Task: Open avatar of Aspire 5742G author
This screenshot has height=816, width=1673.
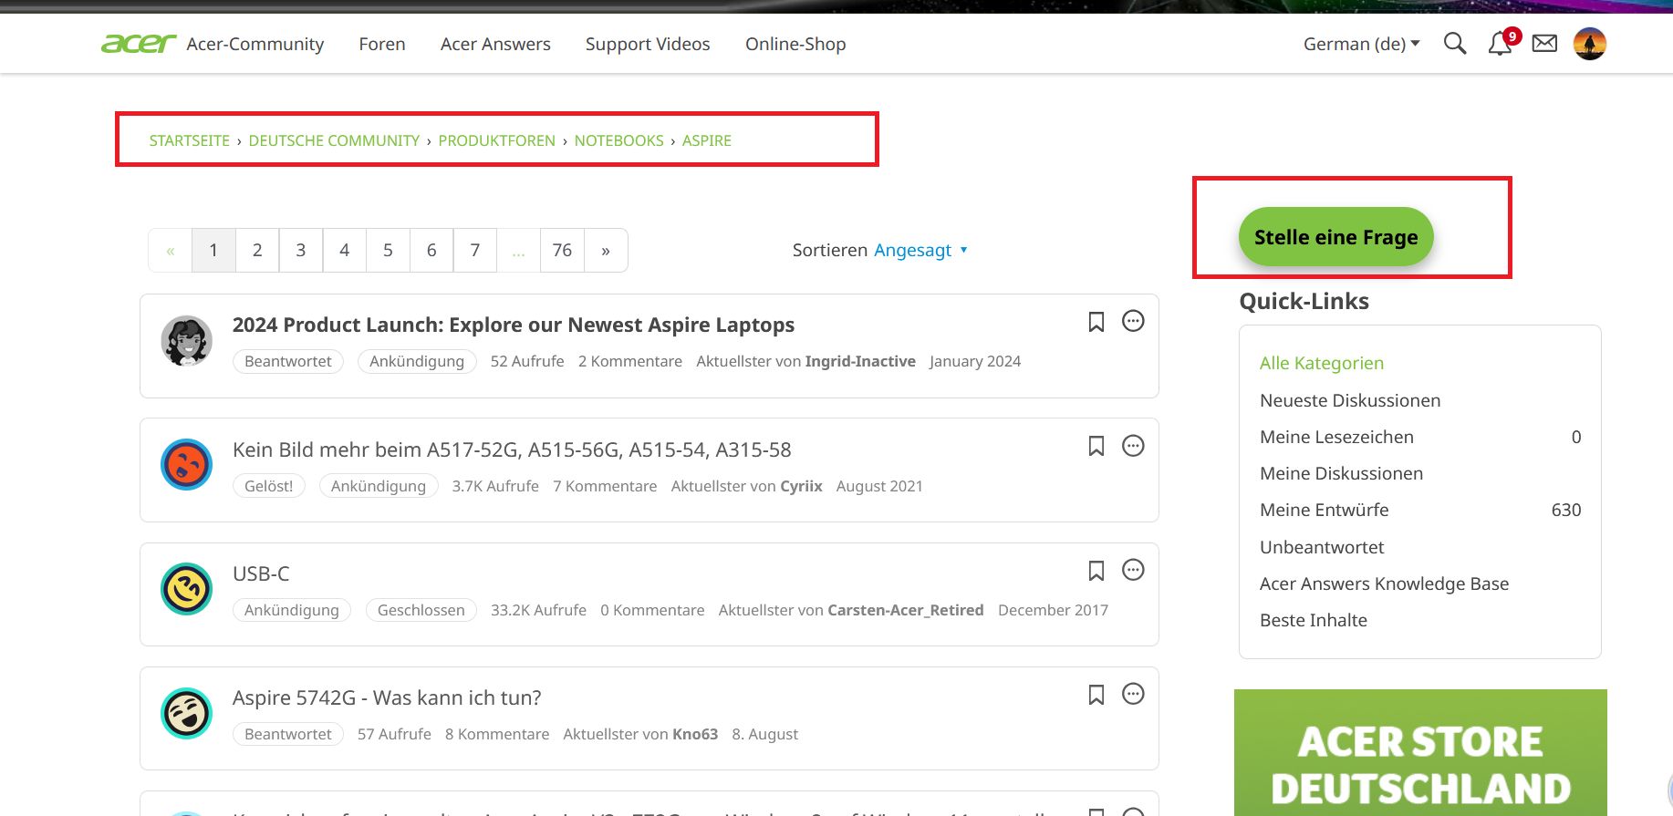Action: pos(187,713)
